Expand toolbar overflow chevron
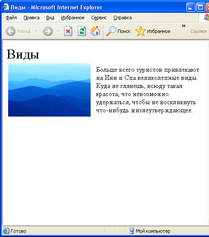The width and height of the screenshot is (209, 237). 184,26
